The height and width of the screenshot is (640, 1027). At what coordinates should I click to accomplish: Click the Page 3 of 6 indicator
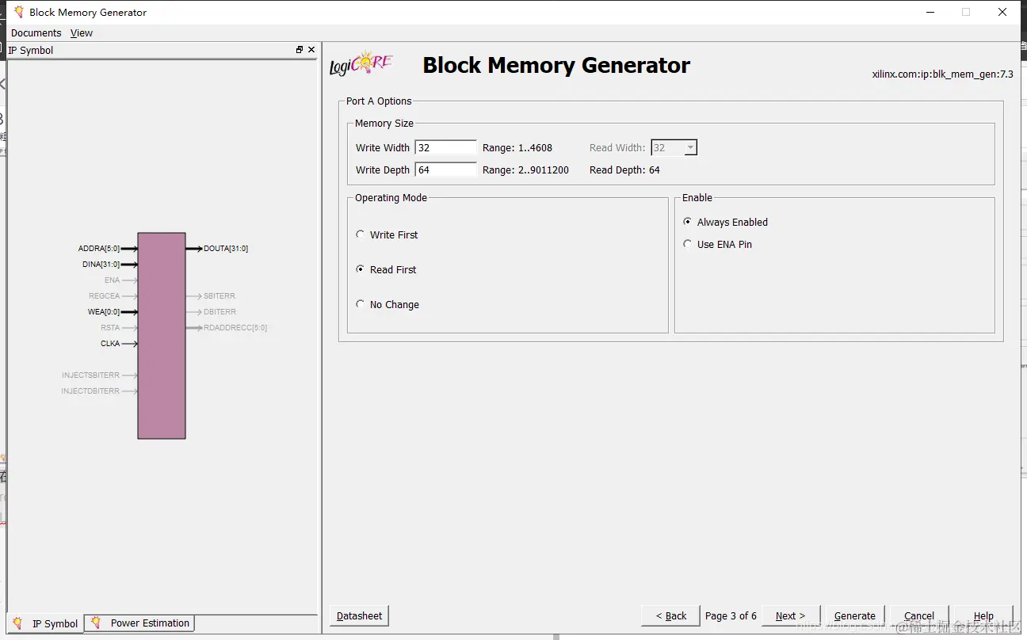click(x=731, y=615)
